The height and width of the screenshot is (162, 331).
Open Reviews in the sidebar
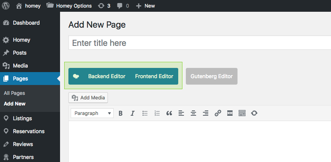tap(30, 144)
